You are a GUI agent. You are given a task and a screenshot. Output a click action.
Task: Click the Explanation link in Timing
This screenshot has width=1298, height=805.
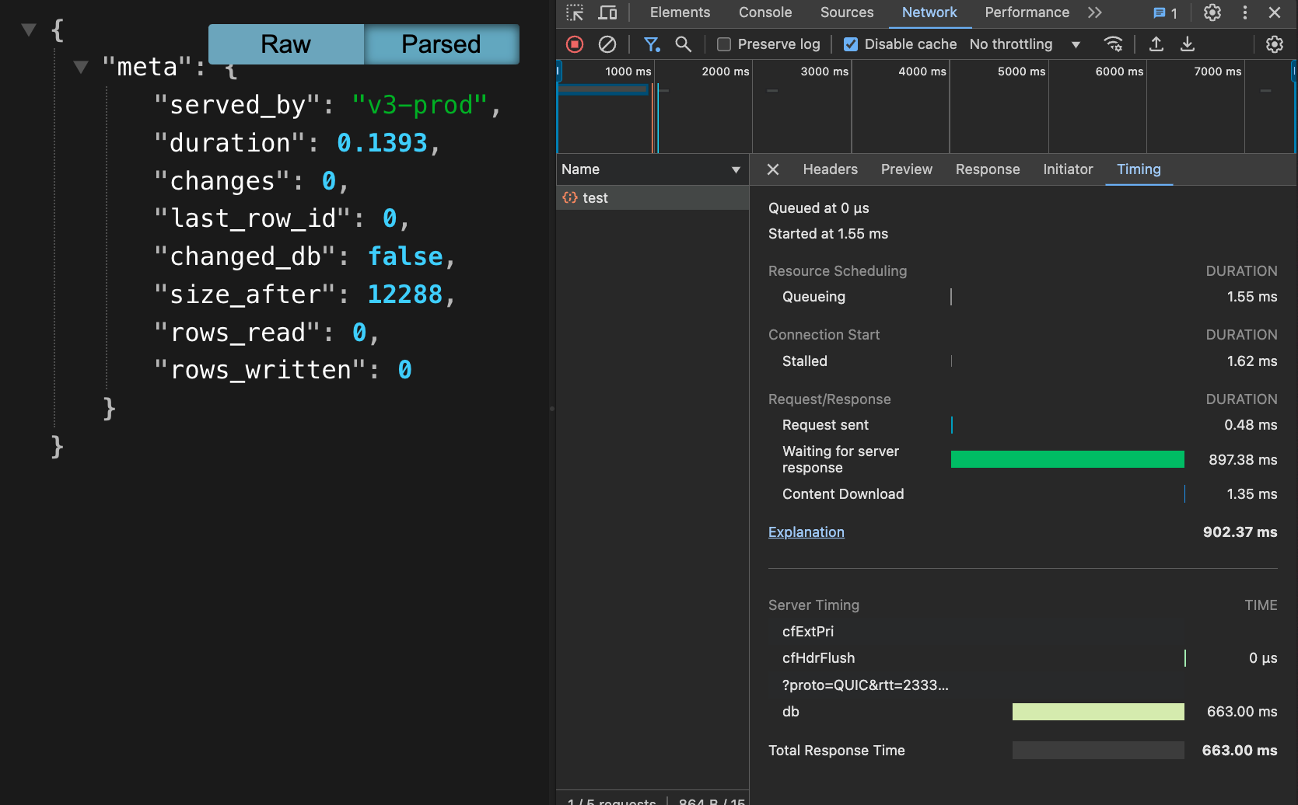click(806, 531)
